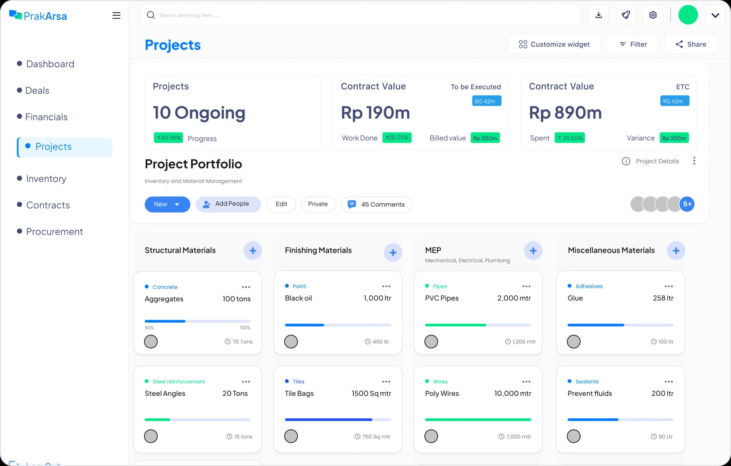Click the Customize widget button
Image resolution: width=731 pixels, height=466 pixels.
click(x=554, y=44)
